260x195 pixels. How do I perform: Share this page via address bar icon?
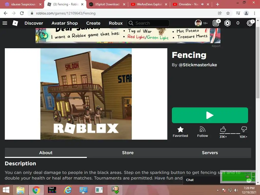pos(220,13)
